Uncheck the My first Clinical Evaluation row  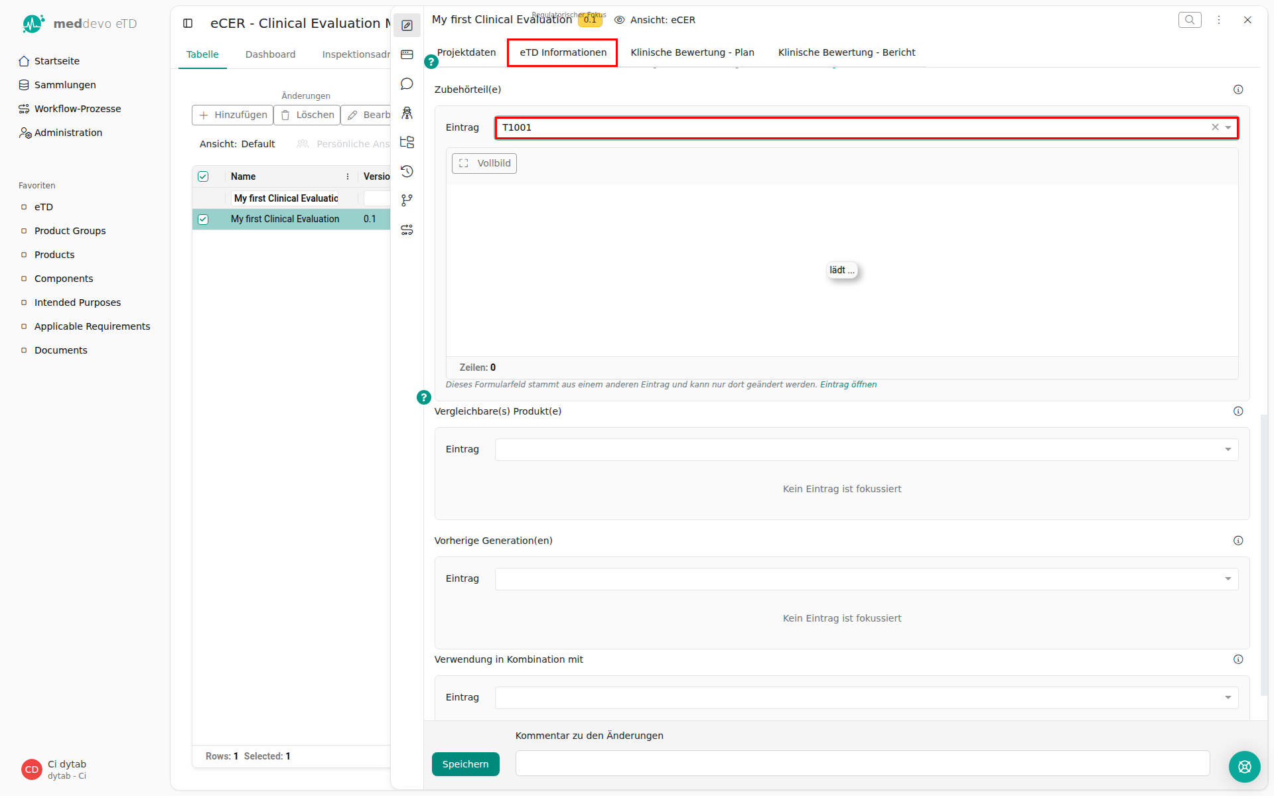pos(203,220)
